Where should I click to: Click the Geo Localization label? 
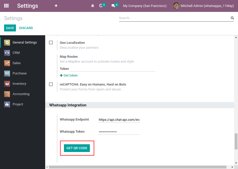72,43
